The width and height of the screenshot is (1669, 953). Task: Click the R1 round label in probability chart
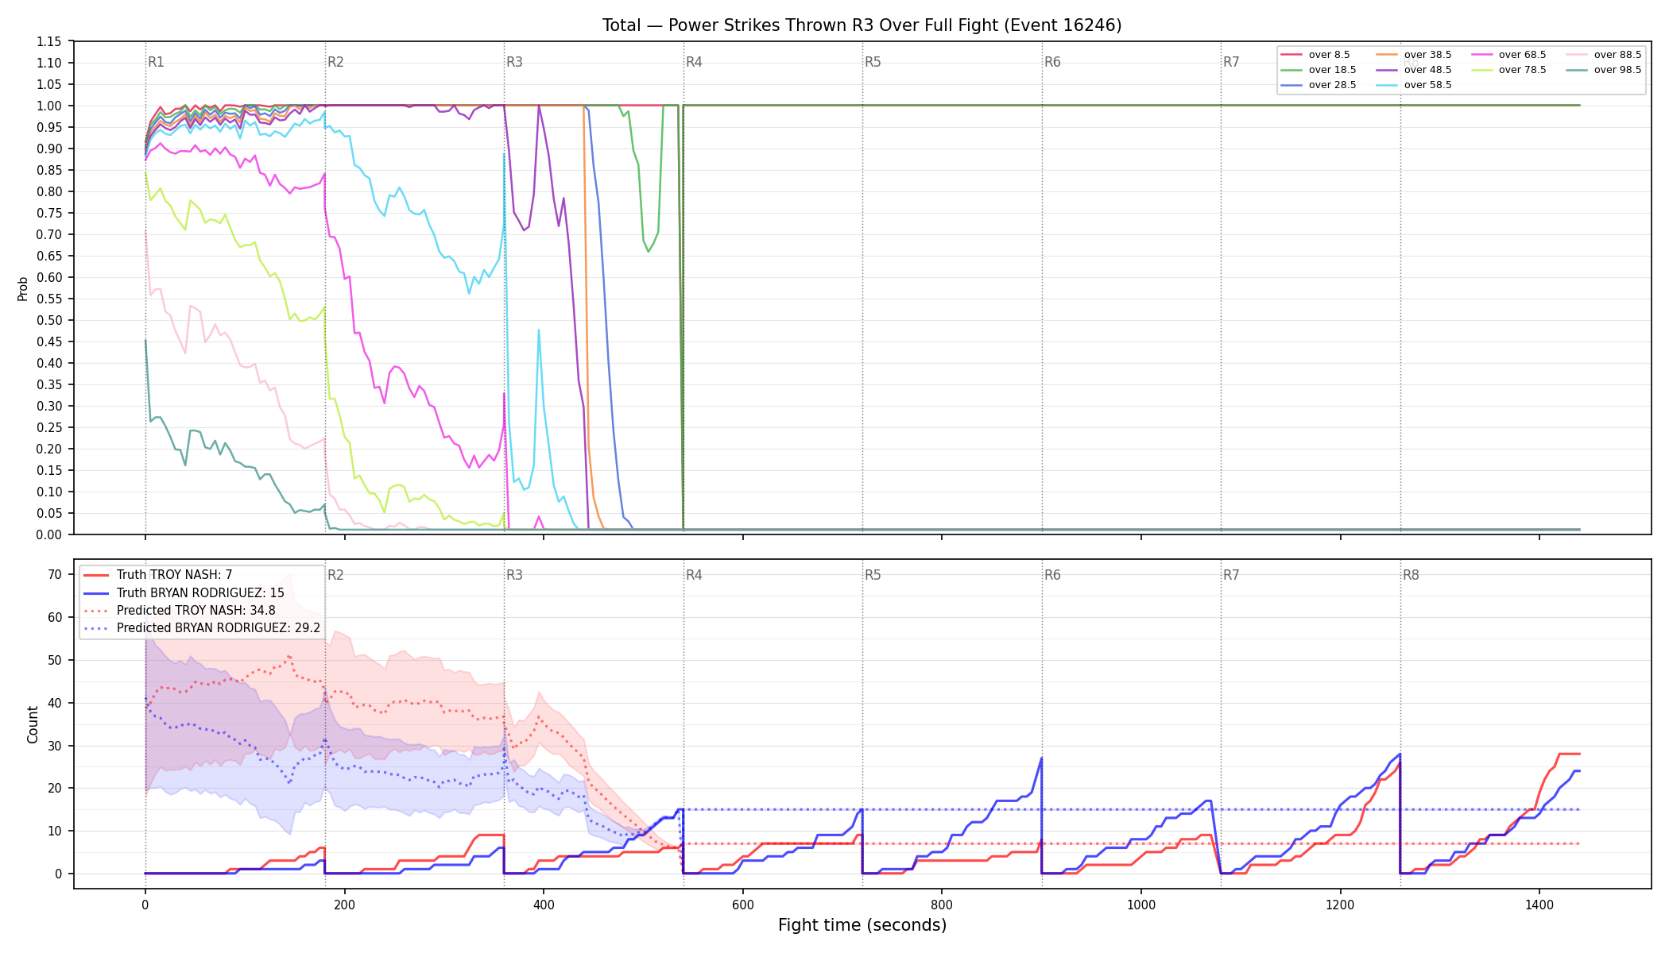pos(156,62)
